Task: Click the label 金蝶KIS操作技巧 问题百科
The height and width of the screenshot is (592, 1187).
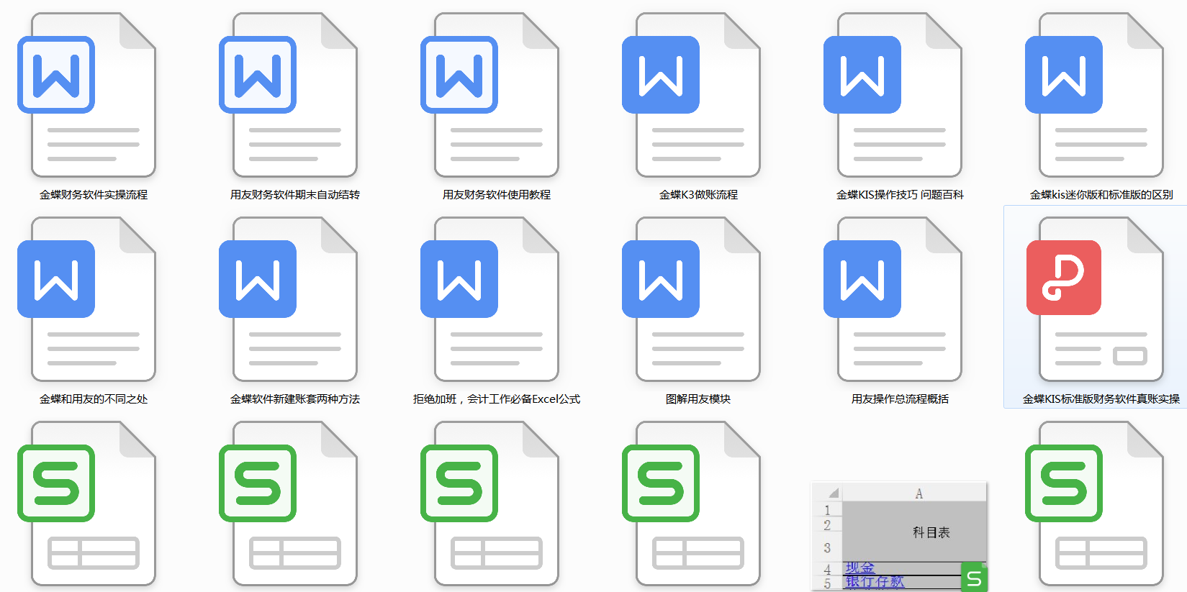Action: tap(900, 195)
